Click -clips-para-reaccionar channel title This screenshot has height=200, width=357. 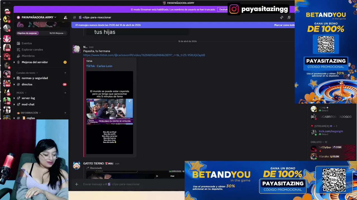pos(97,17)
